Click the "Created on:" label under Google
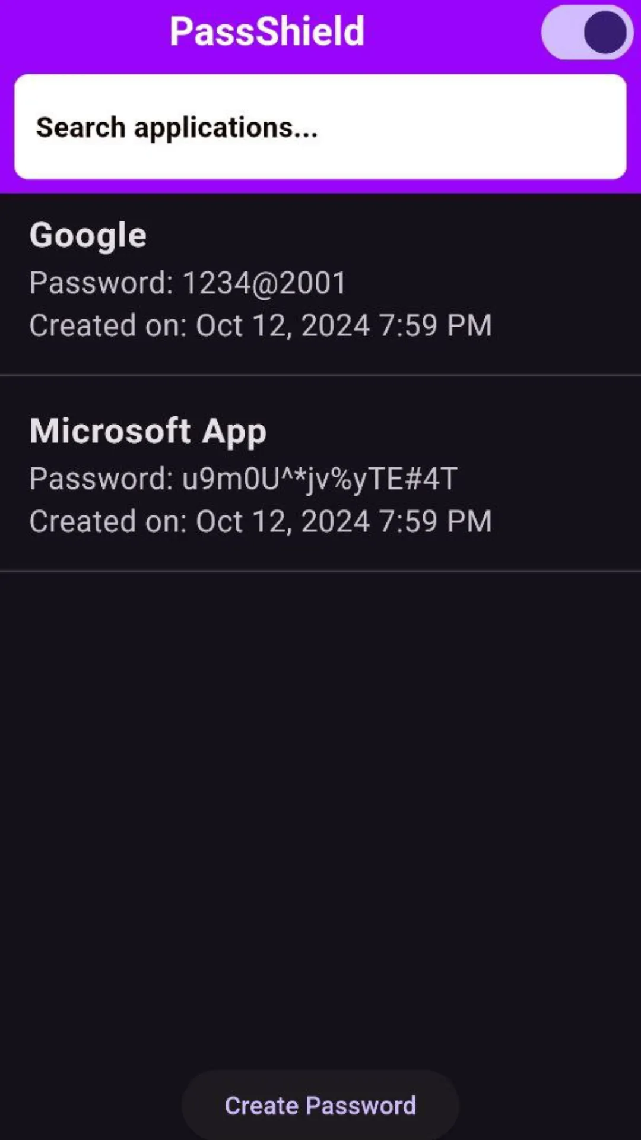This screenshot has width=641, height=1140. click(108, 326)
